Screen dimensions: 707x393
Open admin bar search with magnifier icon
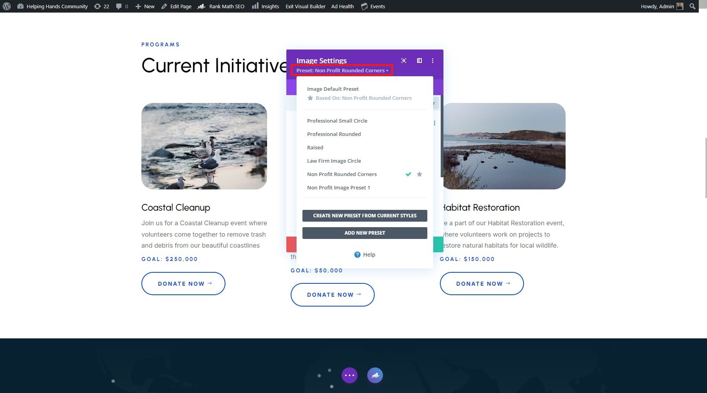[x=692, y=6]
